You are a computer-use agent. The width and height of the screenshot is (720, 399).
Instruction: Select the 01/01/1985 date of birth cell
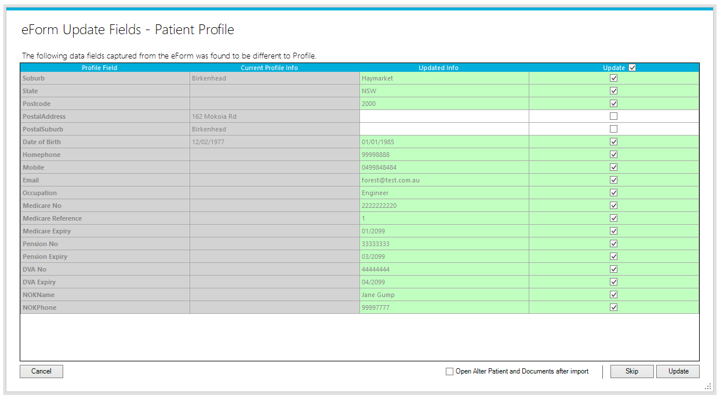click(x=444, y=142)
